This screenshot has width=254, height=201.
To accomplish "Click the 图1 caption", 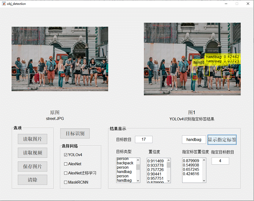I will click(192, 112).
